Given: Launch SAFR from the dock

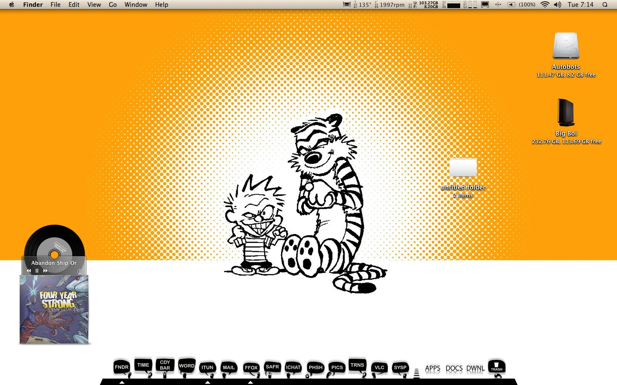Looking at the screenshot, I should point(273,367).
